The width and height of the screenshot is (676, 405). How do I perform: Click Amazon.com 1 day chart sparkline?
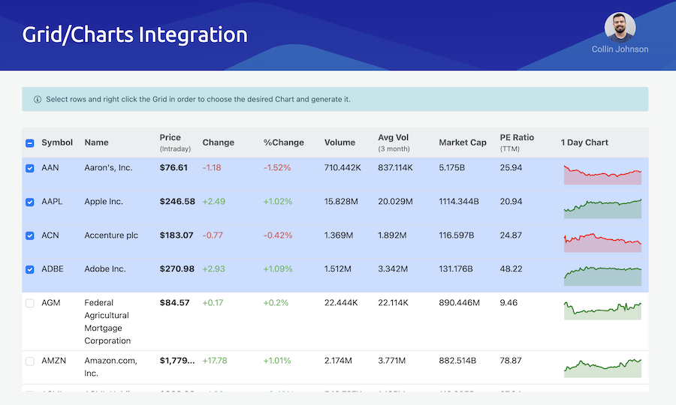[602, 367]
